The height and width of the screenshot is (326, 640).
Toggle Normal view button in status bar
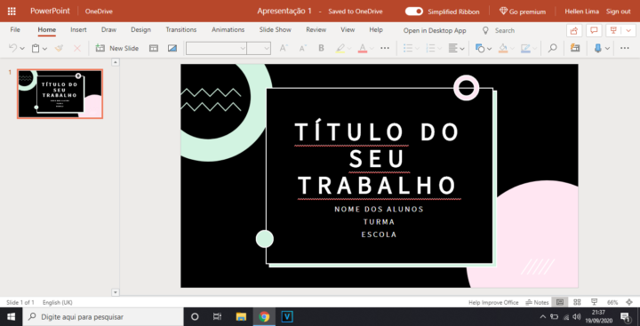(x=560, y=302)
